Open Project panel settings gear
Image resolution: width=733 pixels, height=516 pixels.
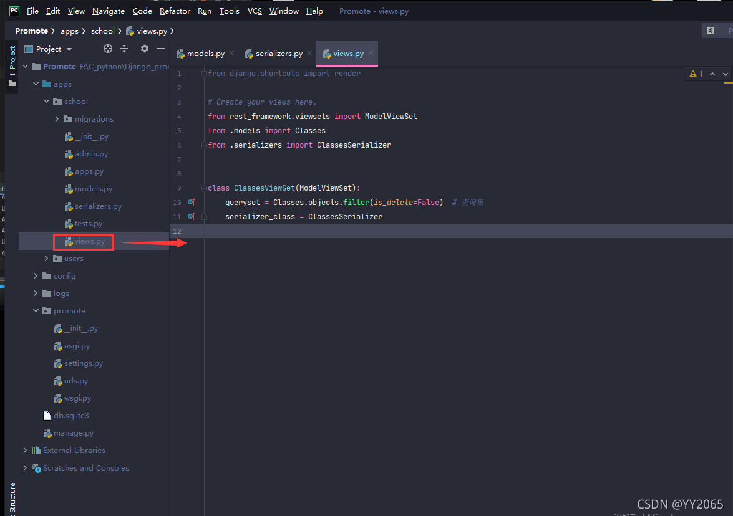point(145,49)
